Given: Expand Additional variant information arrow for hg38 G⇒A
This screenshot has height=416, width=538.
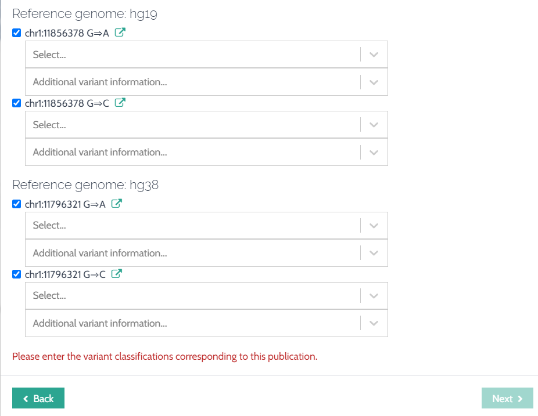Looking at the screenshot, I should click(x=374, y=253).
